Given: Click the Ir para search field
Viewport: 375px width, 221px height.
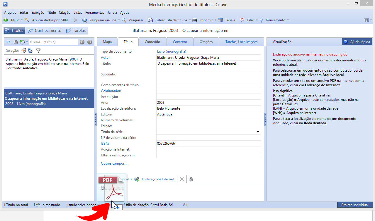Looking at the screenshot, I should click(x=53, y=42).
